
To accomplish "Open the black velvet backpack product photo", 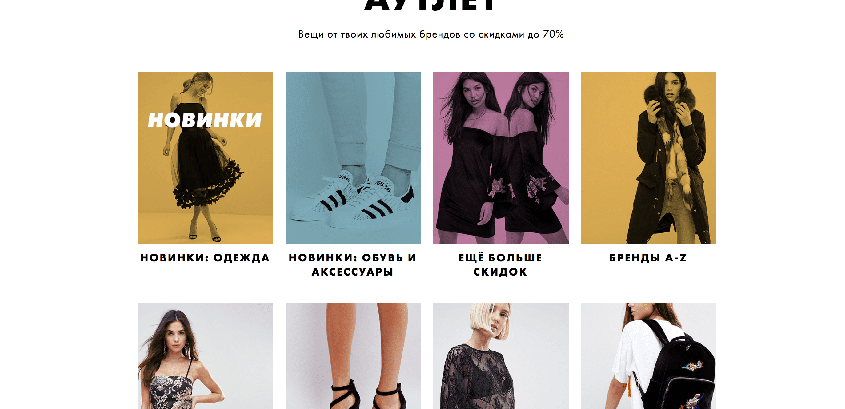I will tap(648, 356).
